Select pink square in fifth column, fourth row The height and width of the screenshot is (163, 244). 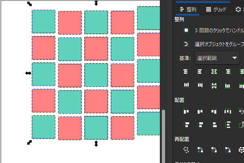[148, 97]
